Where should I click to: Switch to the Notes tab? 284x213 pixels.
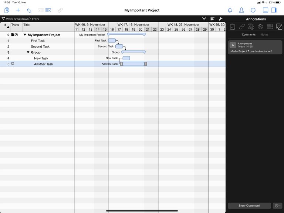click(x=264, y=35)
